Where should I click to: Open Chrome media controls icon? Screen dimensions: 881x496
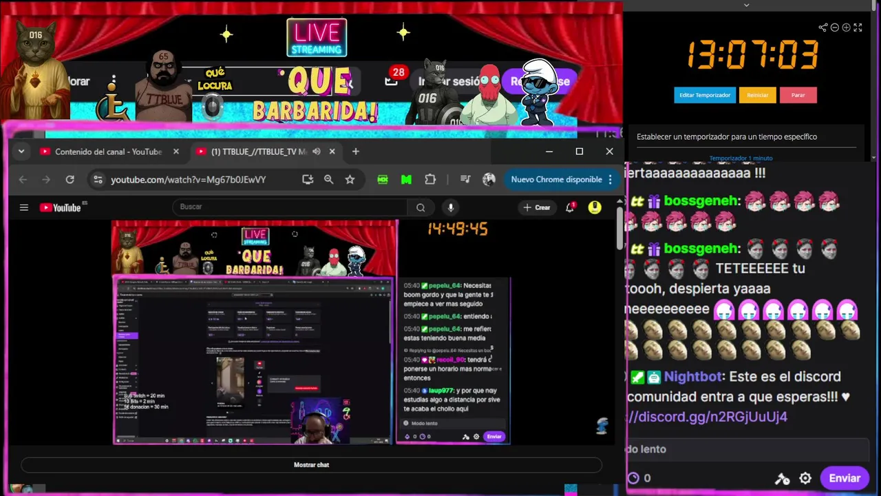[465, 179]
